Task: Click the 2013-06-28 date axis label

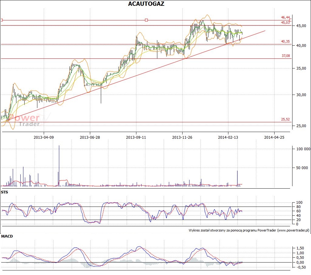Action: pos(90,137)
